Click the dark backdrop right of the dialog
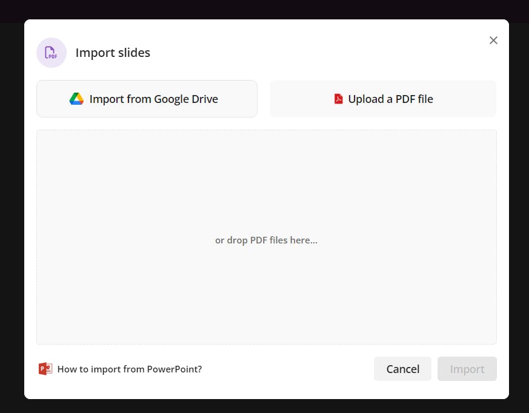529x413 pixels. [x=519, y=212]
